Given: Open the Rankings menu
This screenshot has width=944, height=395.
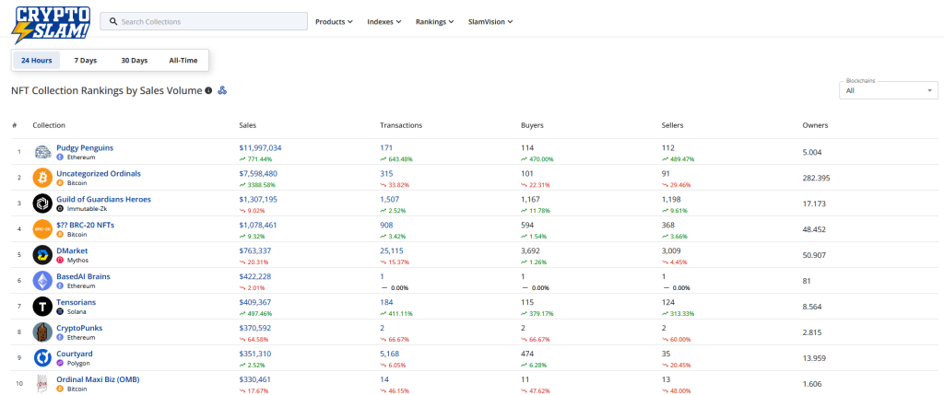Looking at the screenshot, I should coord(435,22).
